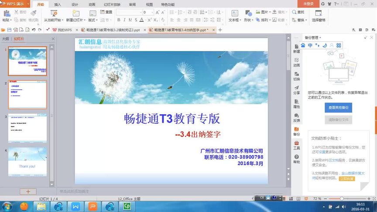The image size is (377, 212).
Task: Open the 畅捷通T3教育专版3.2填制凭证2.ppt document tab
Action: point(113,30)
